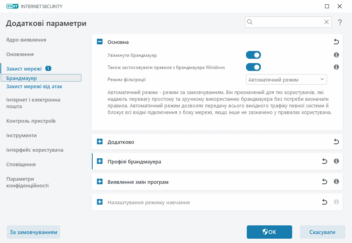Click the "За замовчуванням" button
This screenshot has height=243, width=352.
coord(33,232)
